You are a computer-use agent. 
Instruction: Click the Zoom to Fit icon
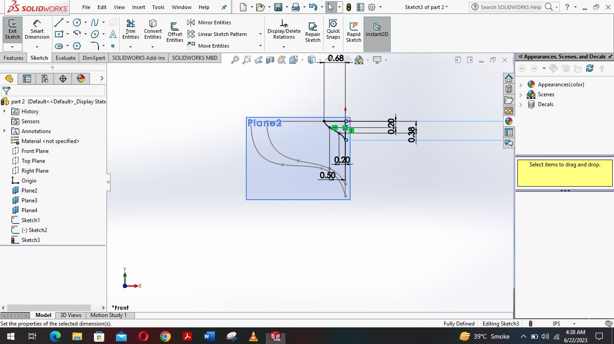tap(235, 60)
